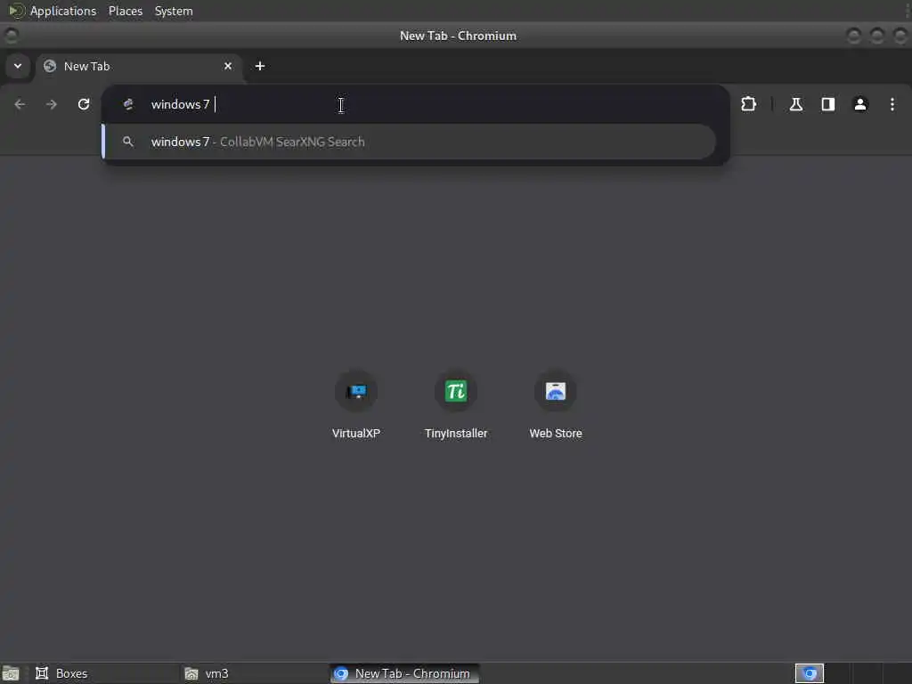Viewport: 912px width, 684px height.
Task: Open the Applications menu
Action: [63, 11]
